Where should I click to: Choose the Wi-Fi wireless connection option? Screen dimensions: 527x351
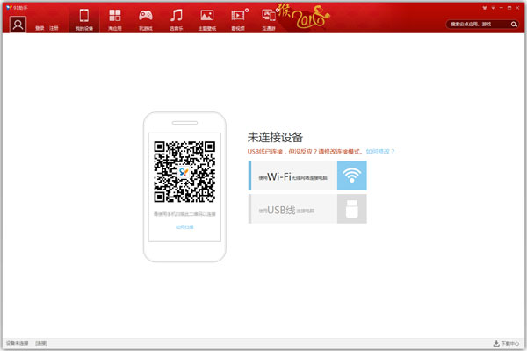click(307, 175)
